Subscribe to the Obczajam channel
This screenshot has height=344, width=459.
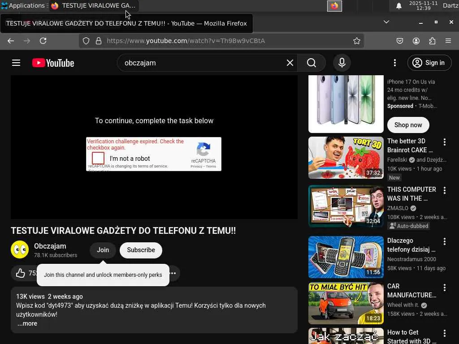click(141, 250)
